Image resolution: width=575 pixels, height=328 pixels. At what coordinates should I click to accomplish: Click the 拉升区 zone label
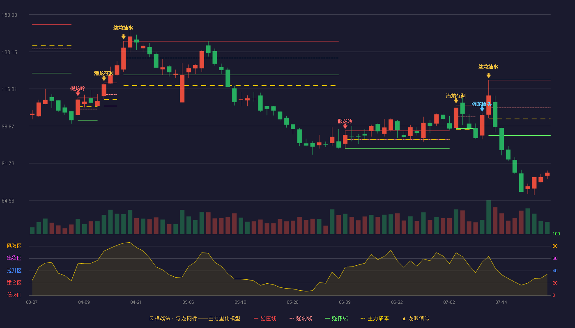pyautogui.click(x=14, y=271)
